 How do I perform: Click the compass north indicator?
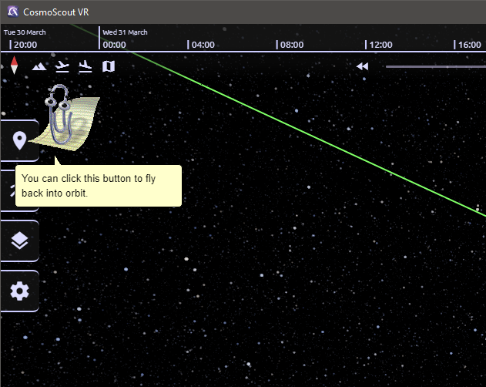coord(14,66)
